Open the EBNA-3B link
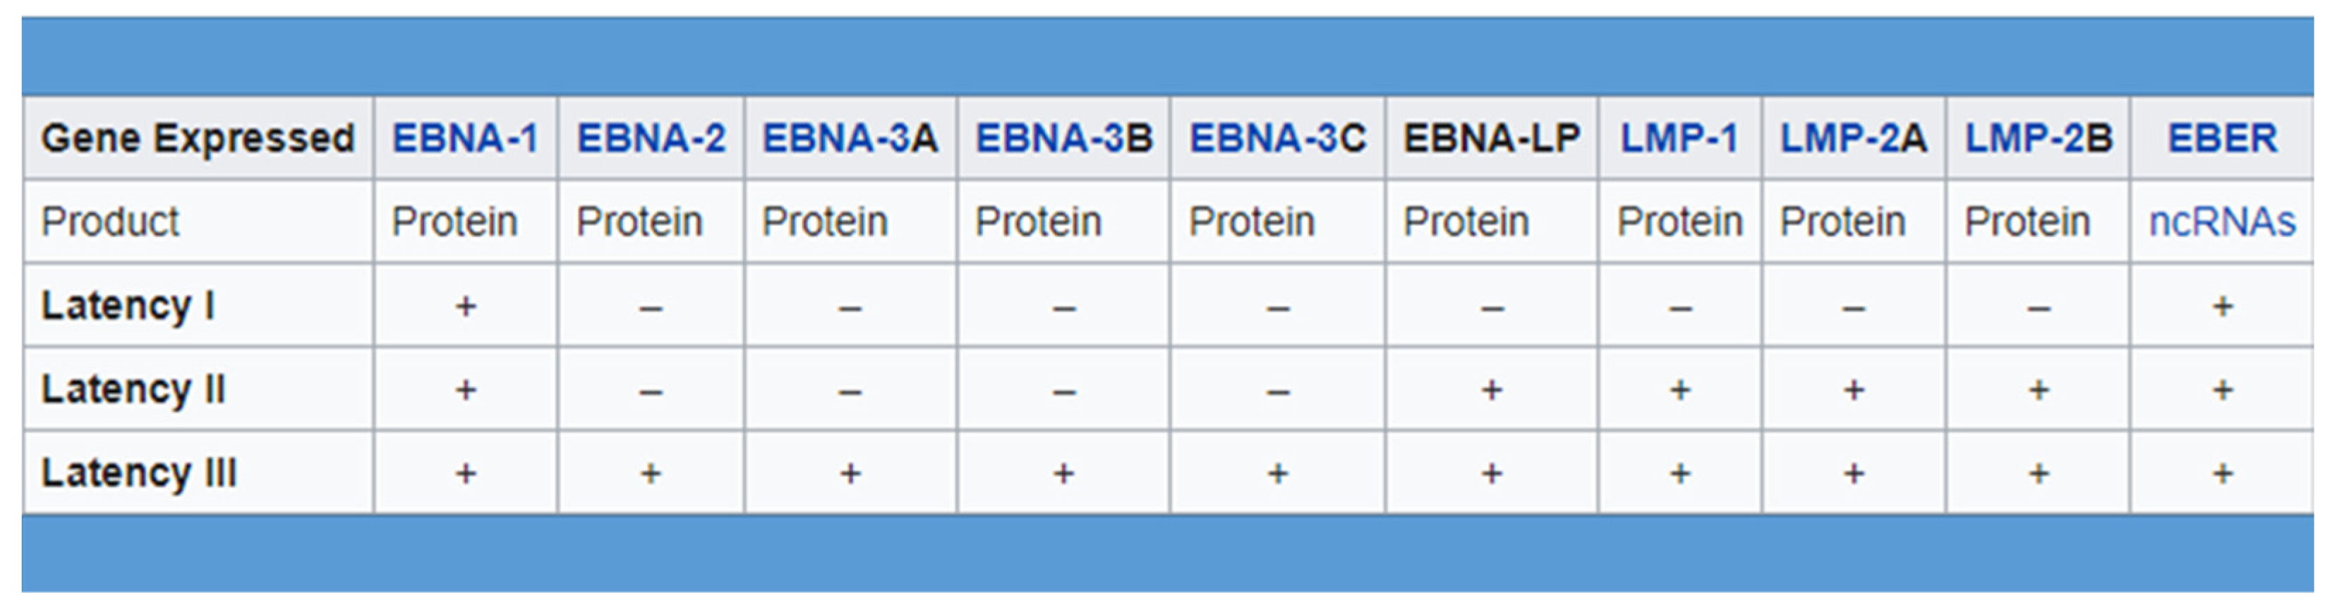 pos(1063,138)
